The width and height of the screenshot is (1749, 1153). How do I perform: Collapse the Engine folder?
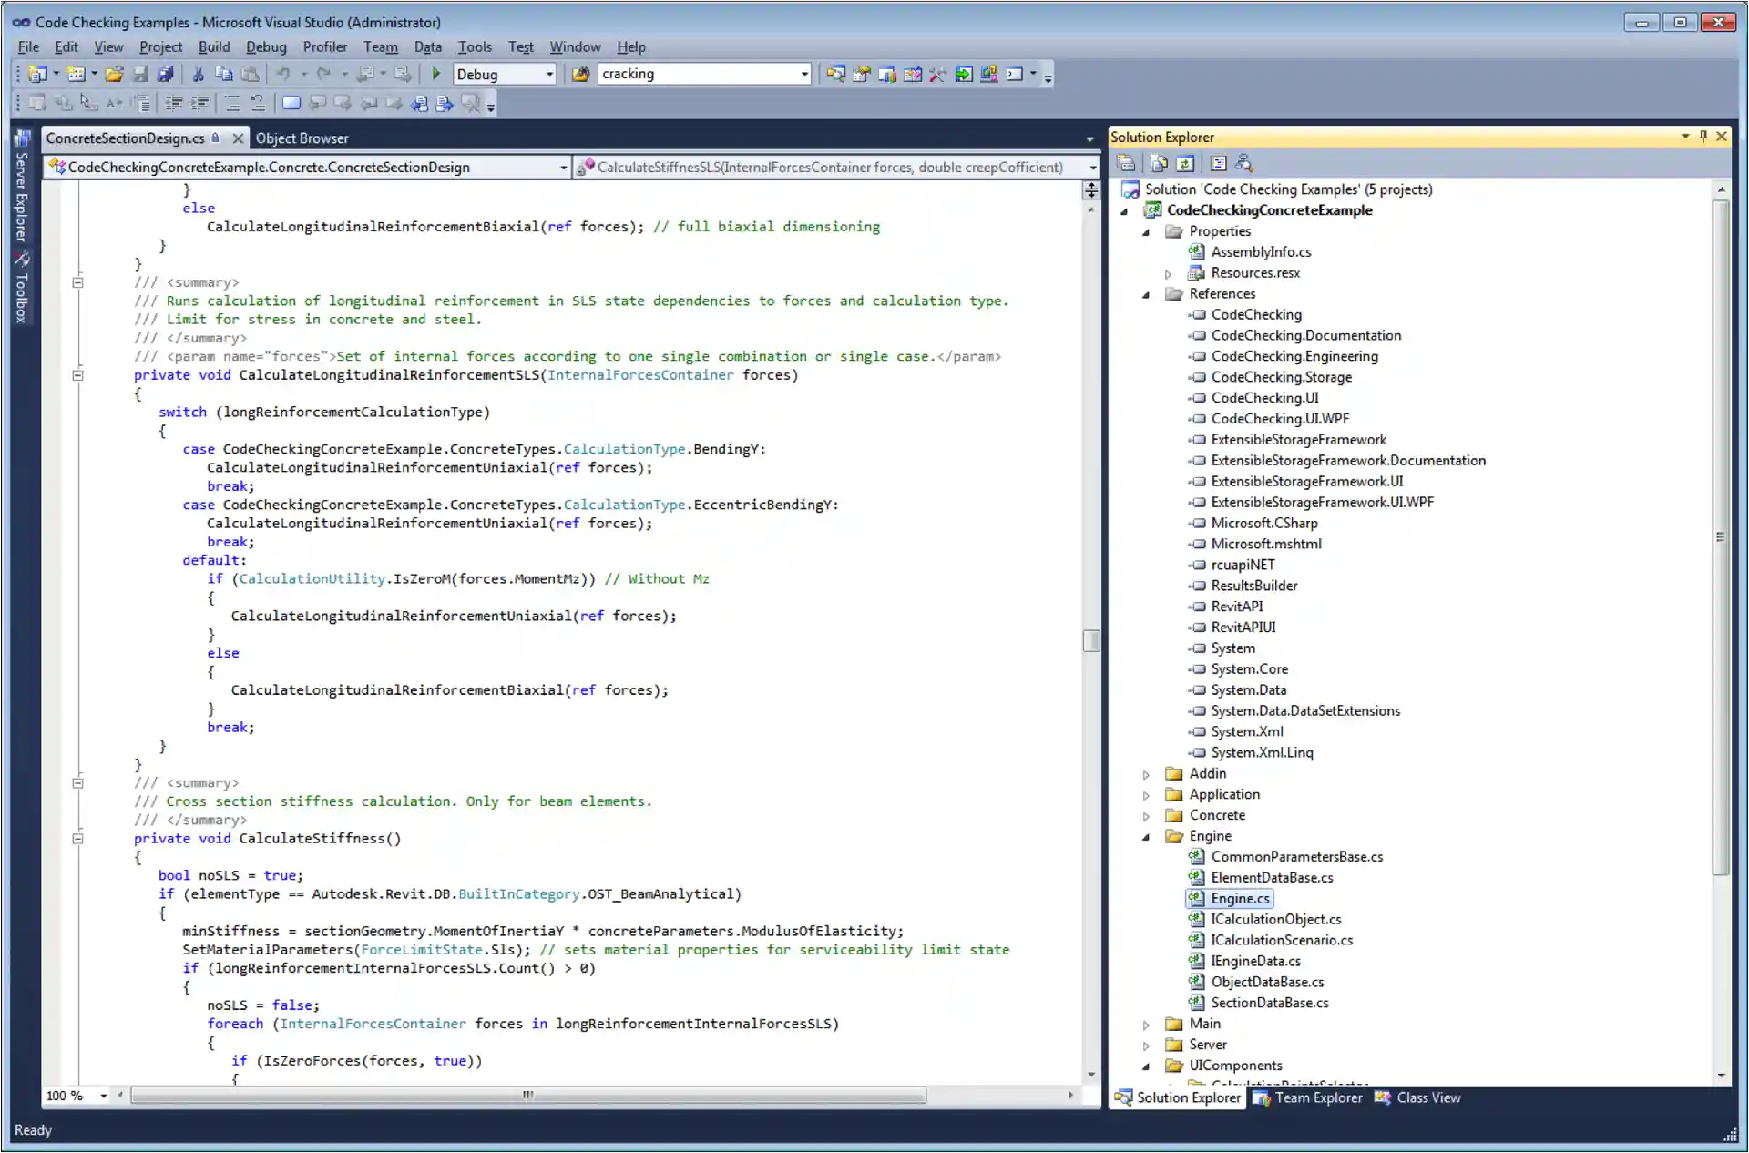point(1146,836)
